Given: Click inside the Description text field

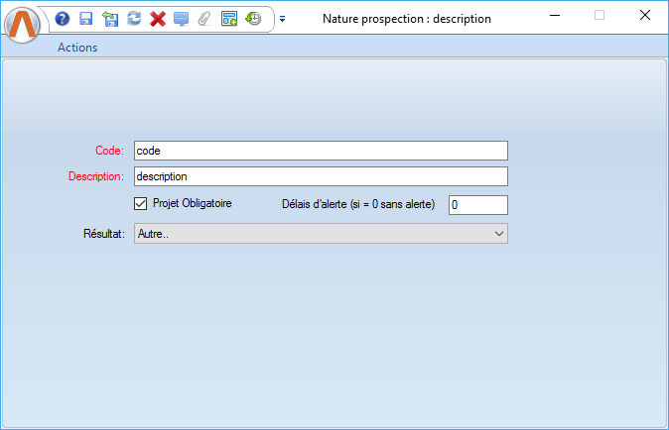Looking at the screenshot, I should pyautogui.click(x=321, y=176).
